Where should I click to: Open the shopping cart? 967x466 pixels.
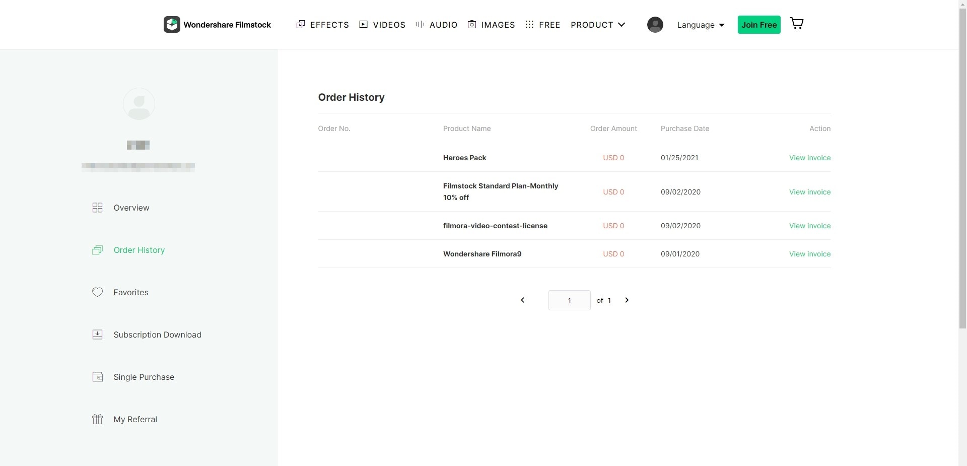797,24
